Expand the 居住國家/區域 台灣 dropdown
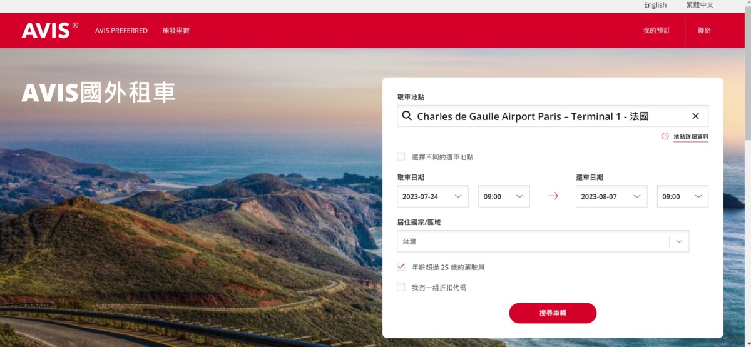 543,241
